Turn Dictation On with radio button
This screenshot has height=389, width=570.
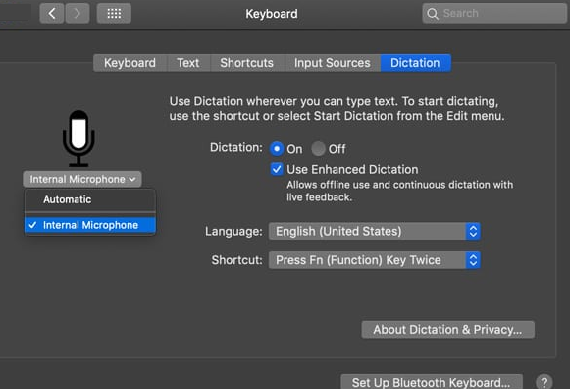(x=277, y=149)
